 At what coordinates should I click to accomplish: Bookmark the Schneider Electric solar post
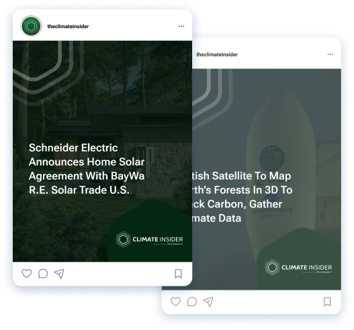click(179, 274)
